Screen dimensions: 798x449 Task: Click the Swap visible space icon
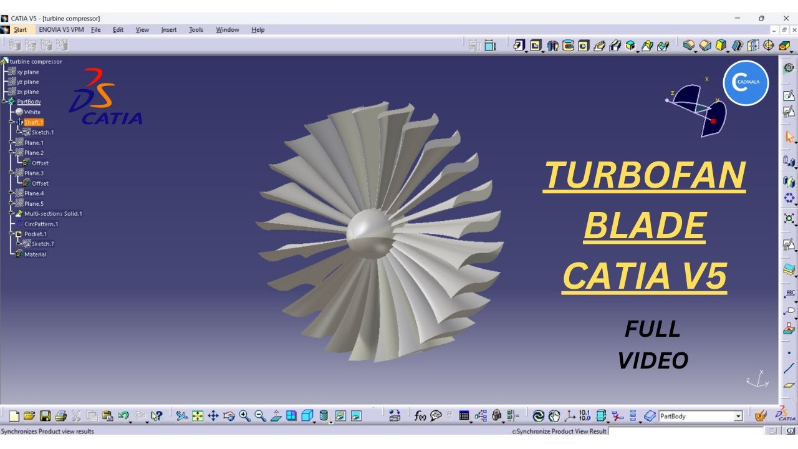356,416
